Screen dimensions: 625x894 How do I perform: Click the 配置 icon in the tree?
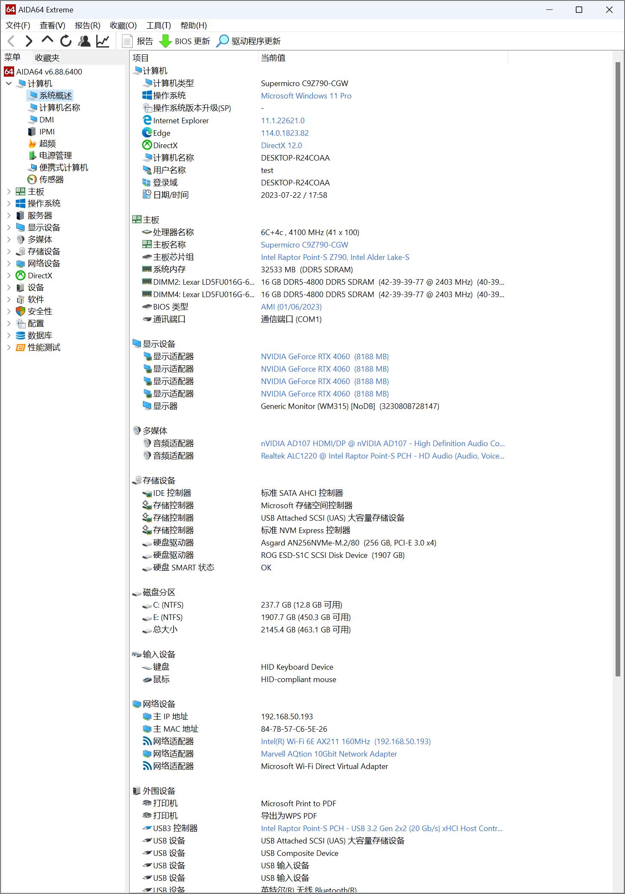21,323
